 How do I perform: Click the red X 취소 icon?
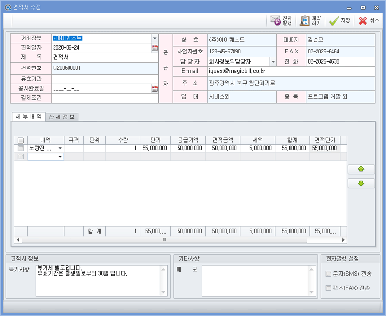tap(363, 21)
